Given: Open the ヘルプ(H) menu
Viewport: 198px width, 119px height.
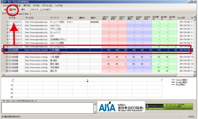Looking at the screenshot, I should 59,5.
